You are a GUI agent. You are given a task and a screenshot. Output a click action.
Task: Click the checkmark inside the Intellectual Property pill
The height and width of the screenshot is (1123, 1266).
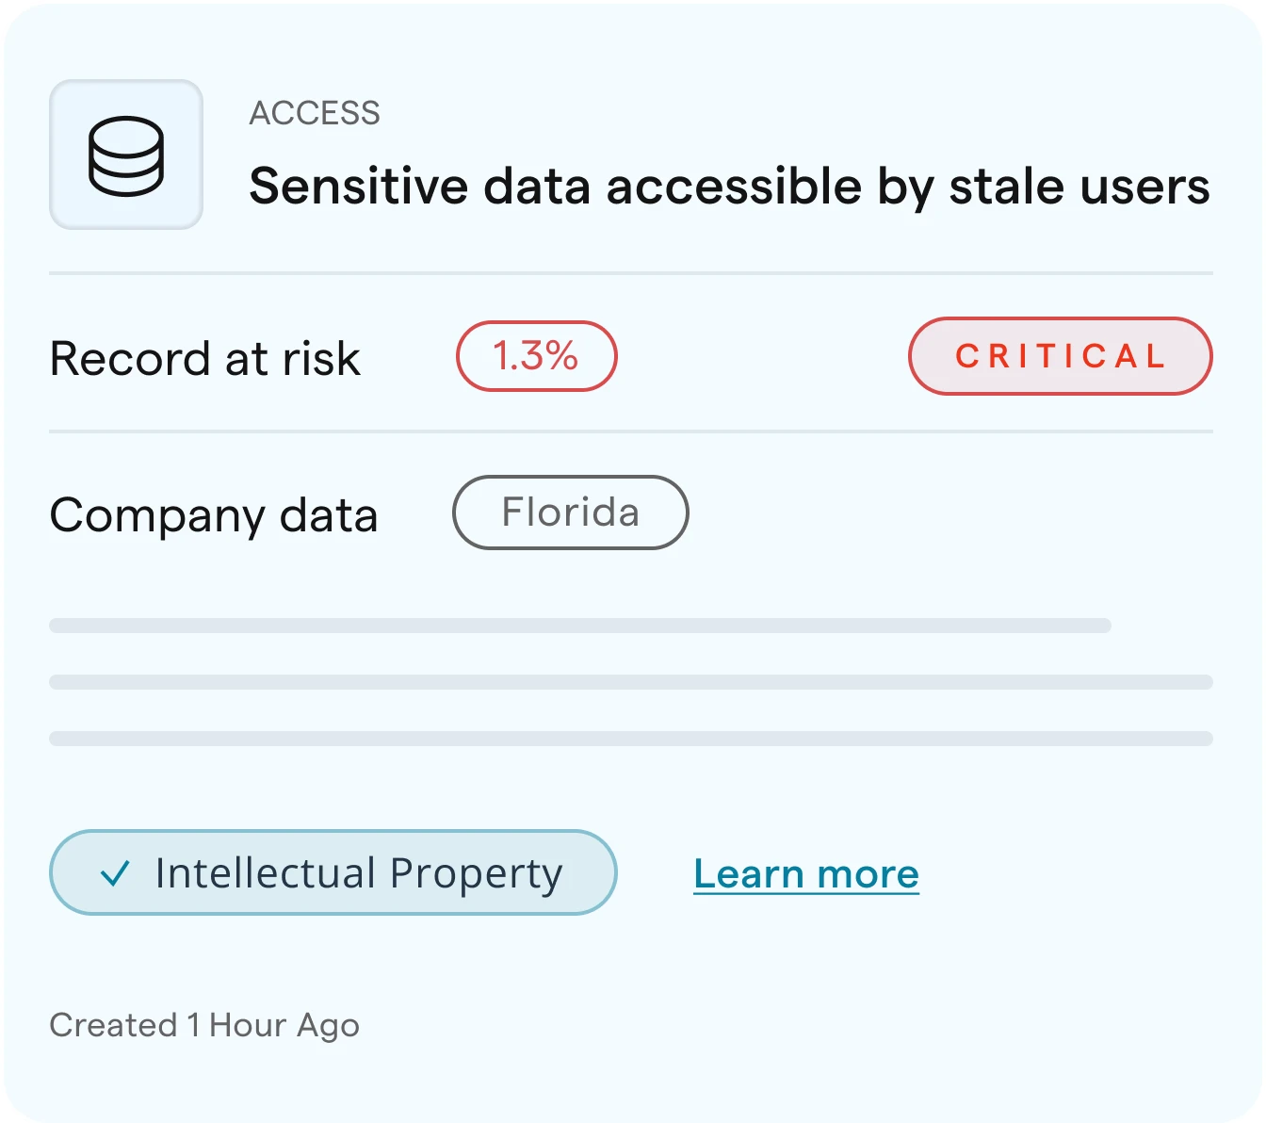[x=115, y=873]
